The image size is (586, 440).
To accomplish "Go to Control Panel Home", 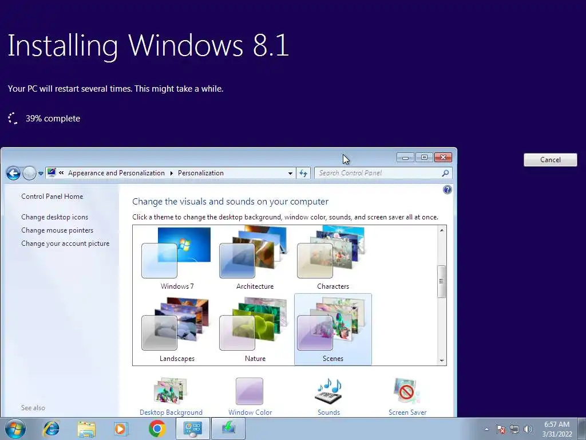I will point(52,197).
